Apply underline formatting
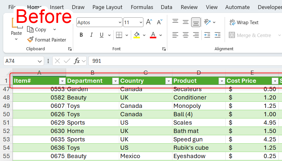 102,35
